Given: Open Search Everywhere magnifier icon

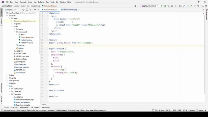Looking at the screenshot, I should (x=202, y=6).
